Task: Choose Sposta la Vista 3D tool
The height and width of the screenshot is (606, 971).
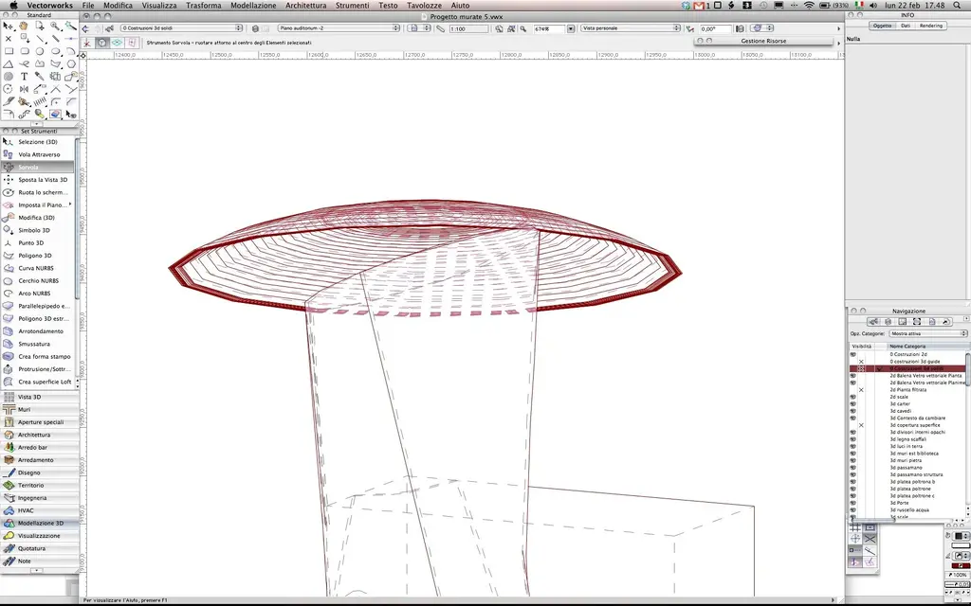Action: pos(38,179)
